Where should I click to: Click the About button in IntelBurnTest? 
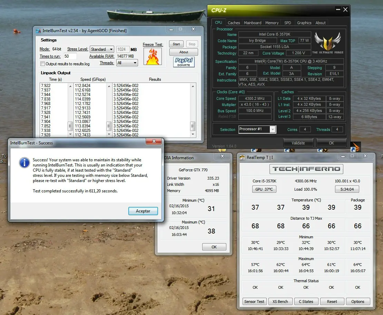184,52
